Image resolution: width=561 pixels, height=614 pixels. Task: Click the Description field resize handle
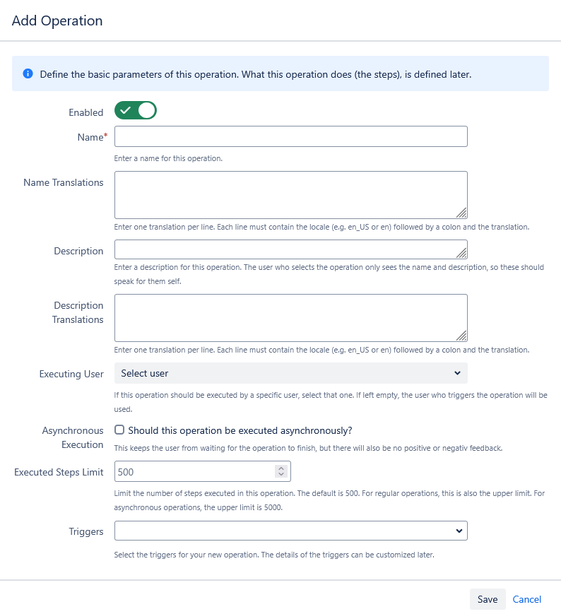[461, 253]
